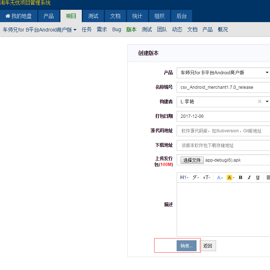Open the 项目 main navigation tab
Image resolution: width=270 pixels, height=270 pixels.
[x=71, y=16]
